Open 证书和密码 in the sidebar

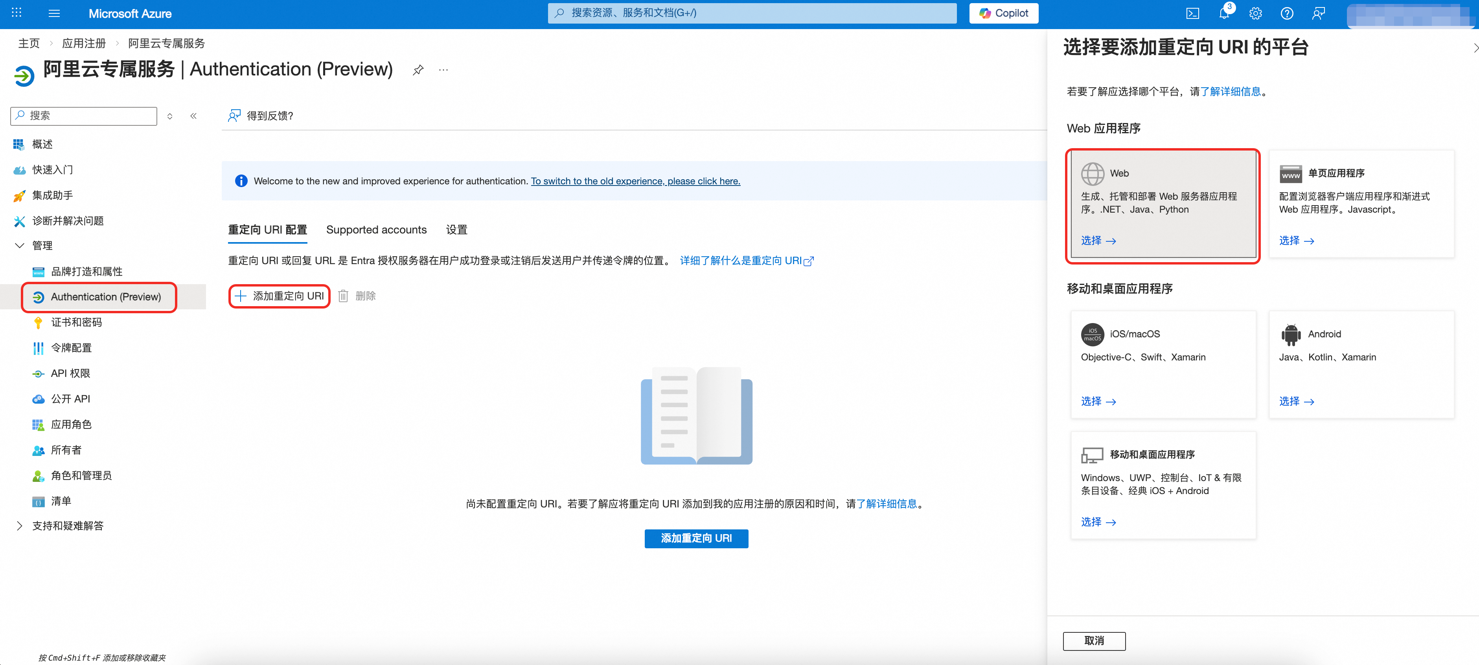[76, 322]
